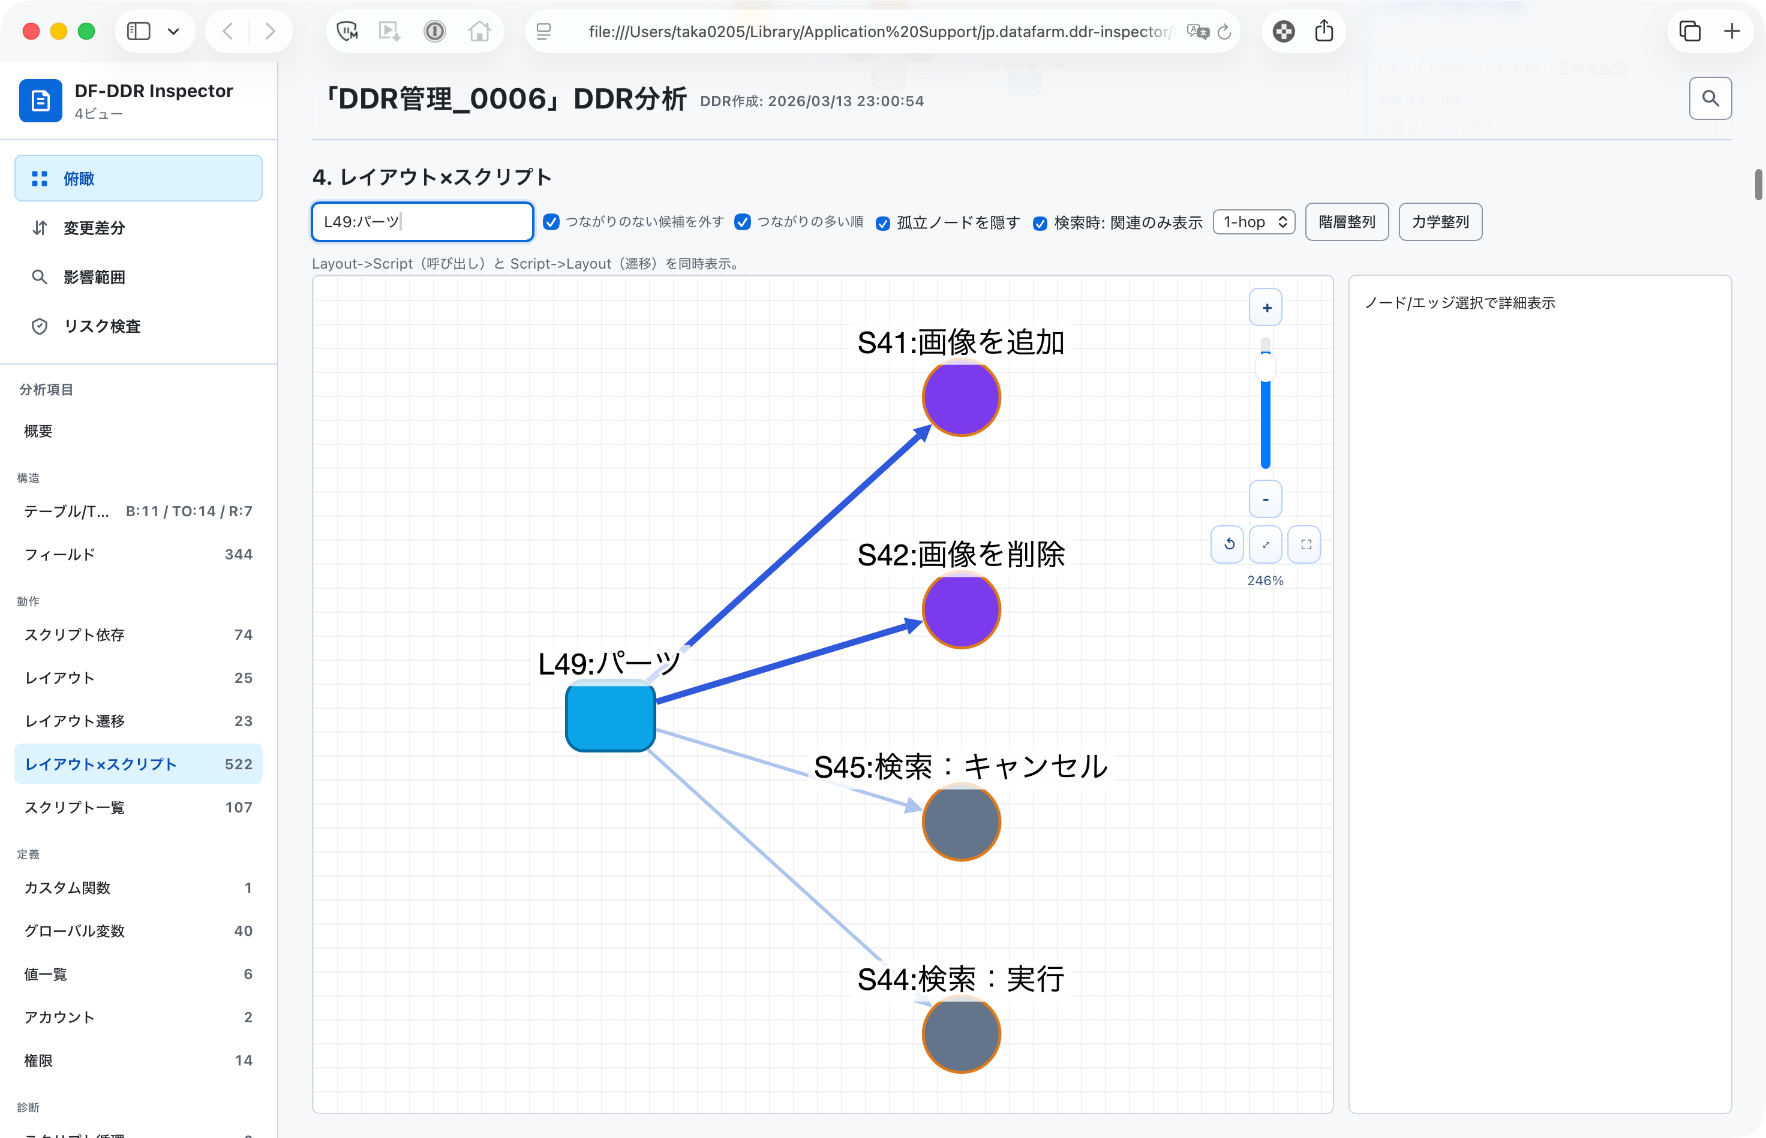The image size is (1766, 1138).
Task: Open a new tab with plus icon
Action: pos(1732,31)
